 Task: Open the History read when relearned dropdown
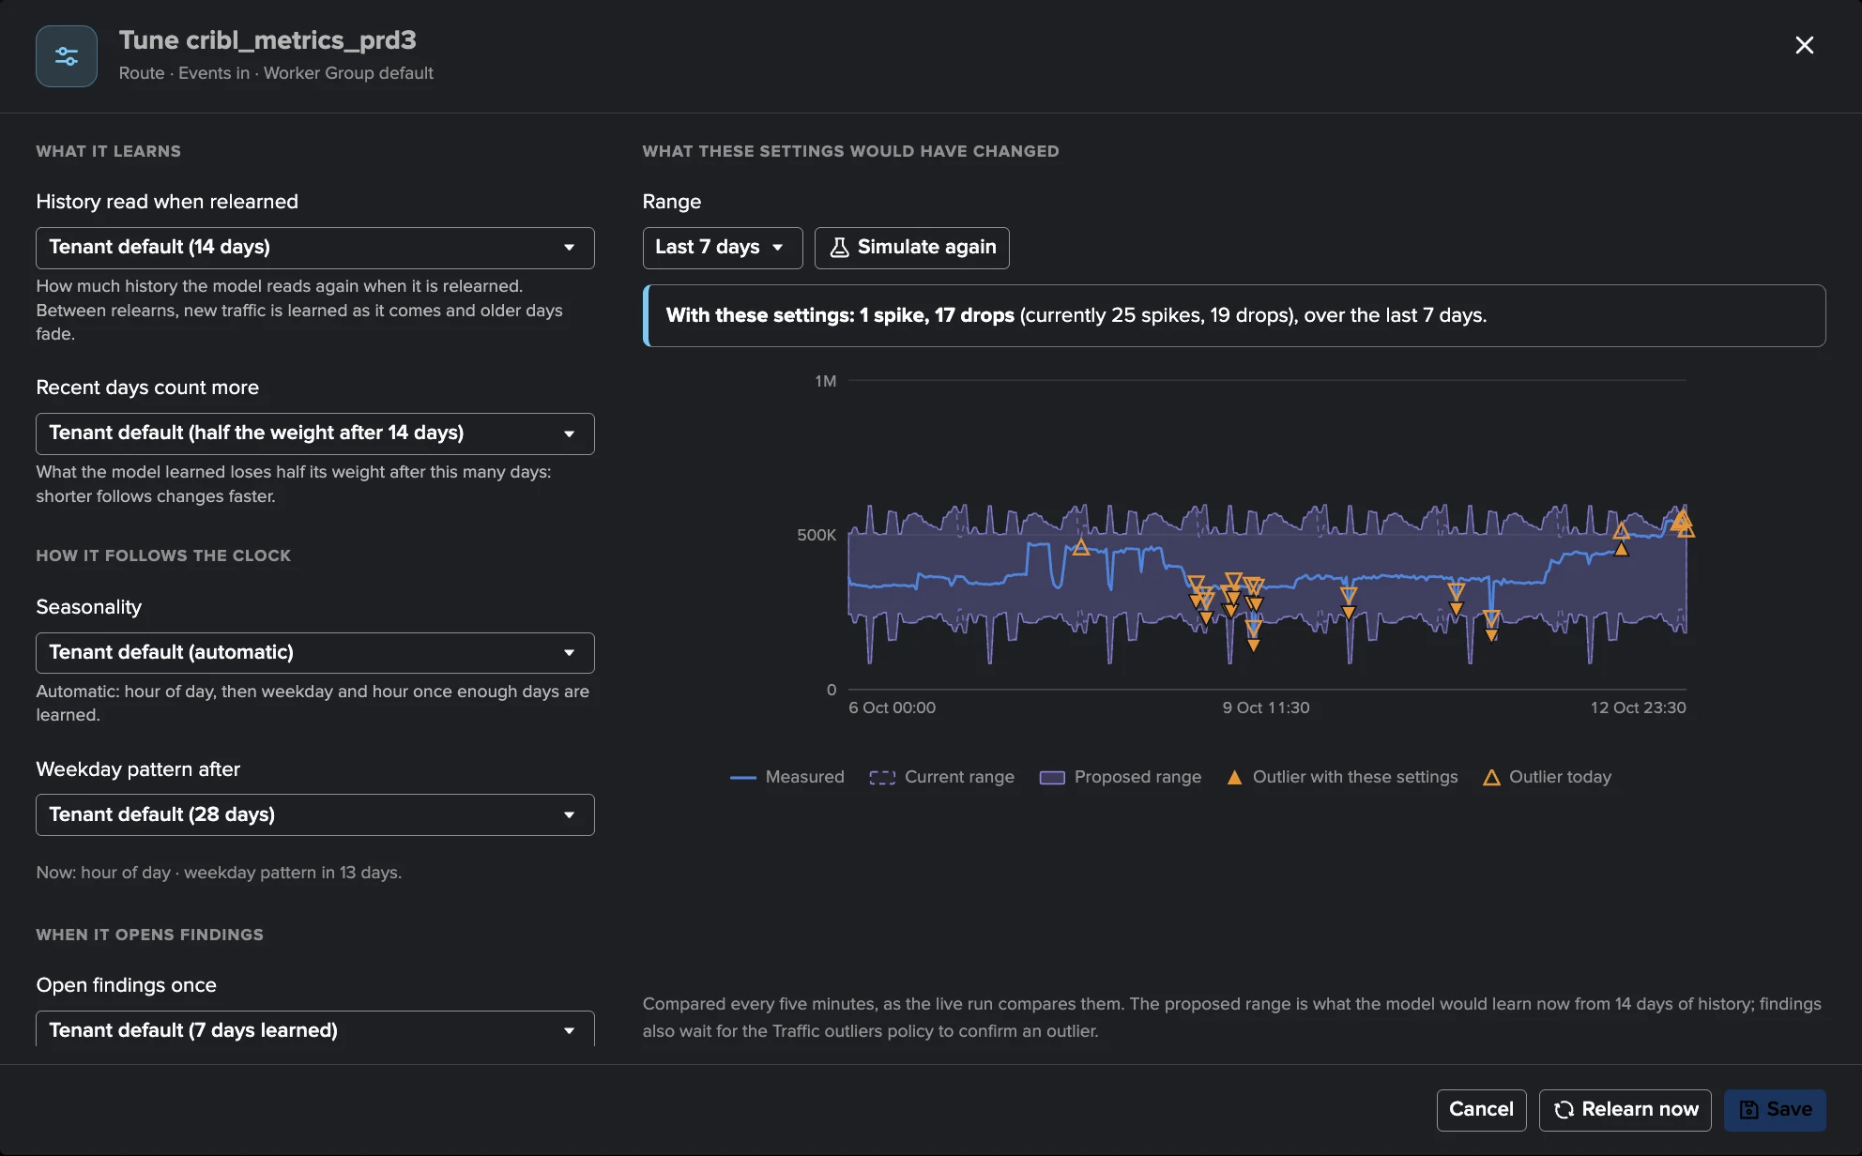[315, 248]
